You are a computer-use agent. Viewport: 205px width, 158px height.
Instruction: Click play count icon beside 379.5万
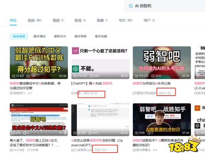(136, 76)
